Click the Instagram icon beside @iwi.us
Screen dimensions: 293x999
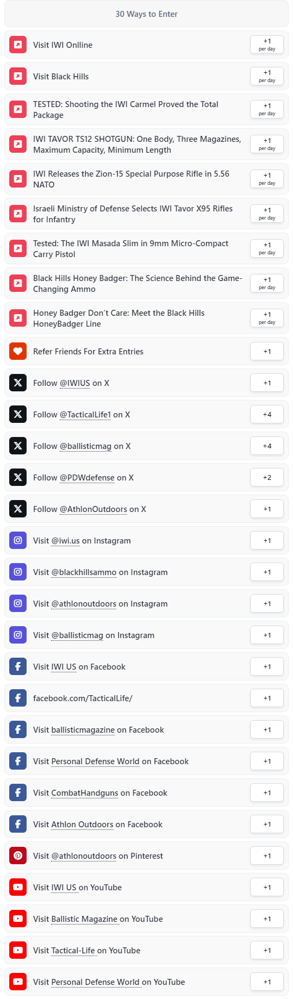(18, 540)
